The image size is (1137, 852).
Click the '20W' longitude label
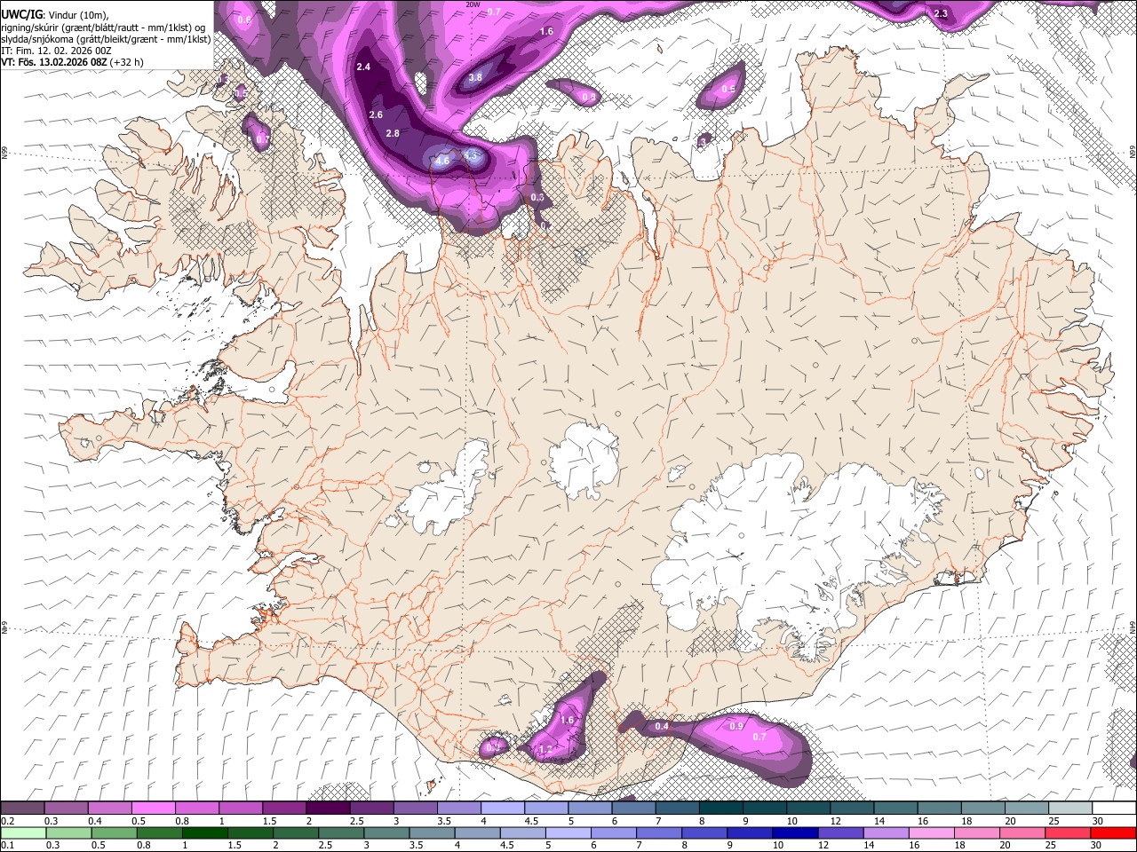pyautogui.click(x=473, y=4)
